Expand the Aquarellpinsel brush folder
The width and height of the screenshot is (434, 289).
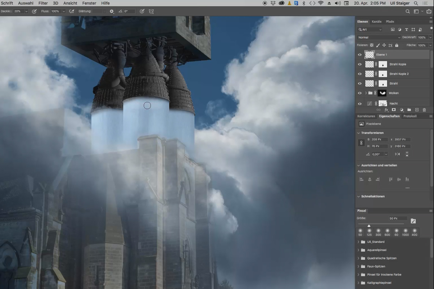[x=358, y=250]
